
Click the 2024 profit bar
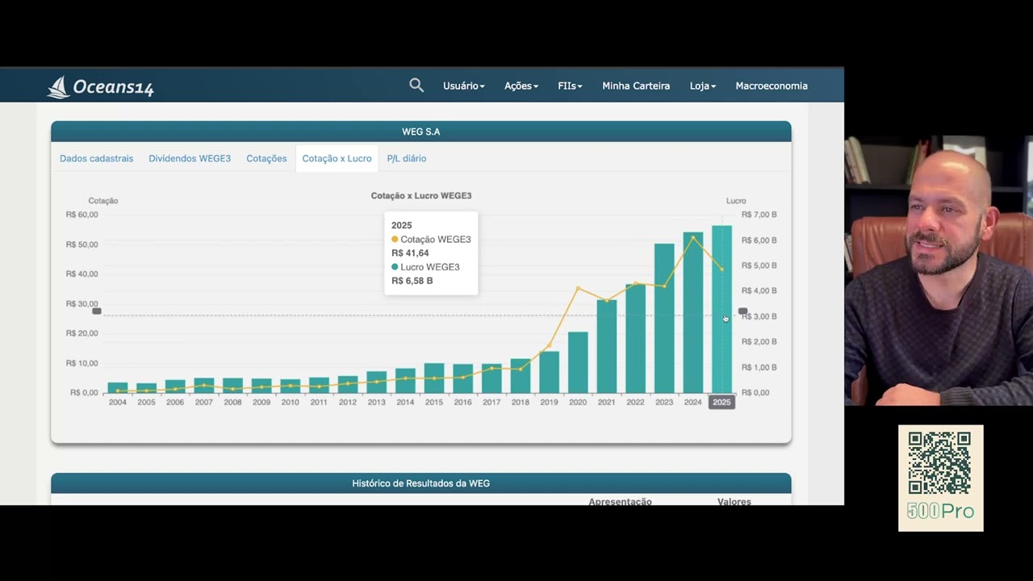(693, 312)
